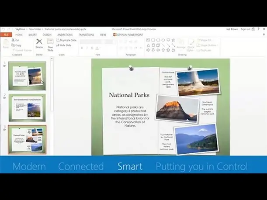Click the Format Painter command
The height and width of the screenshot is (200, 267).
tap(22, 50)
